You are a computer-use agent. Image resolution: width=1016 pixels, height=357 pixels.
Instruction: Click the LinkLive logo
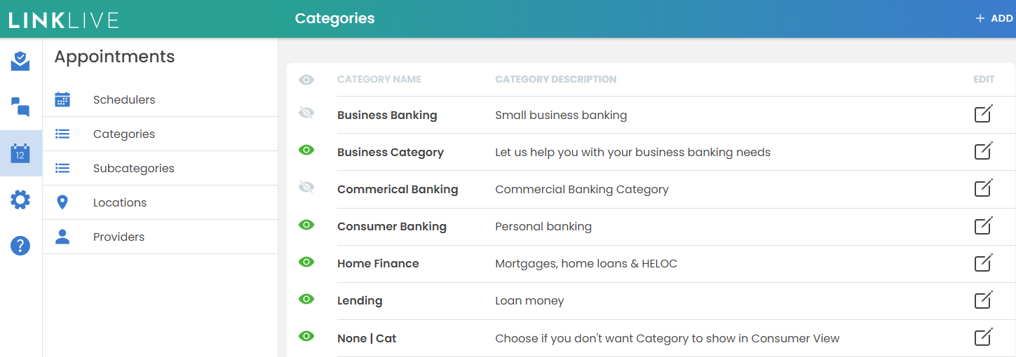coord(64,20)
